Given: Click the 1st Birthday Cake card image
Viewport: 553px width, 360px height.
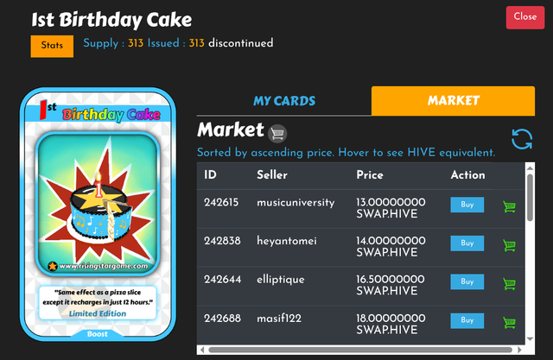Looking at the screenshot, I should (x=98, y=214).
